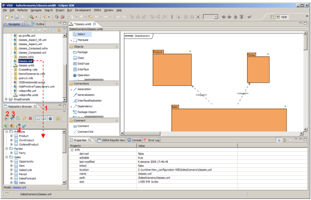Select the Package Import connection tool
The image size is (311, 200).
[84, 112]
